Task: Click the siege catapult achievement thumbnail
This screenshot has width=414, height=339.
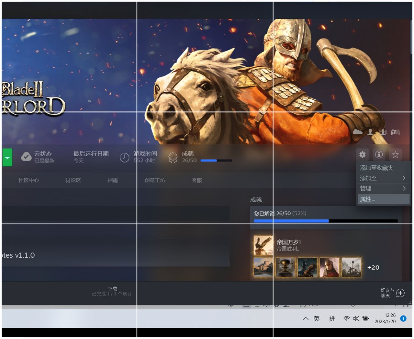Action: click(x=351, y=267)
